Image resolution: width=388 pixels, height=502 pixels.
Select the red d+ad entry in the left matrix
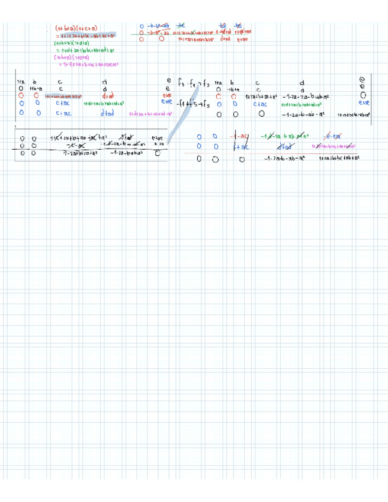point(108,96)
